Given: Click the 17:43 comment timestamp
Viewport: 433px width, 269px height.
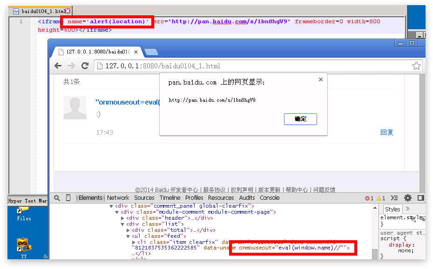Looking at the screenshot, I should click(104, 132).
